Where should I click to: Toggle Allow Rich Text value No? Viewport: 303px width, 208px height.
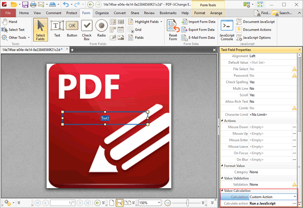coord(273,102)
